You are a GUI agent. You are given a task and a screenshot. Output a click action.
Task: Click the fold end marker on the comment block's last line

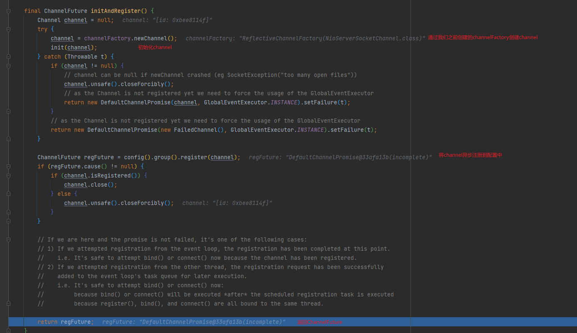click(8, 304)
